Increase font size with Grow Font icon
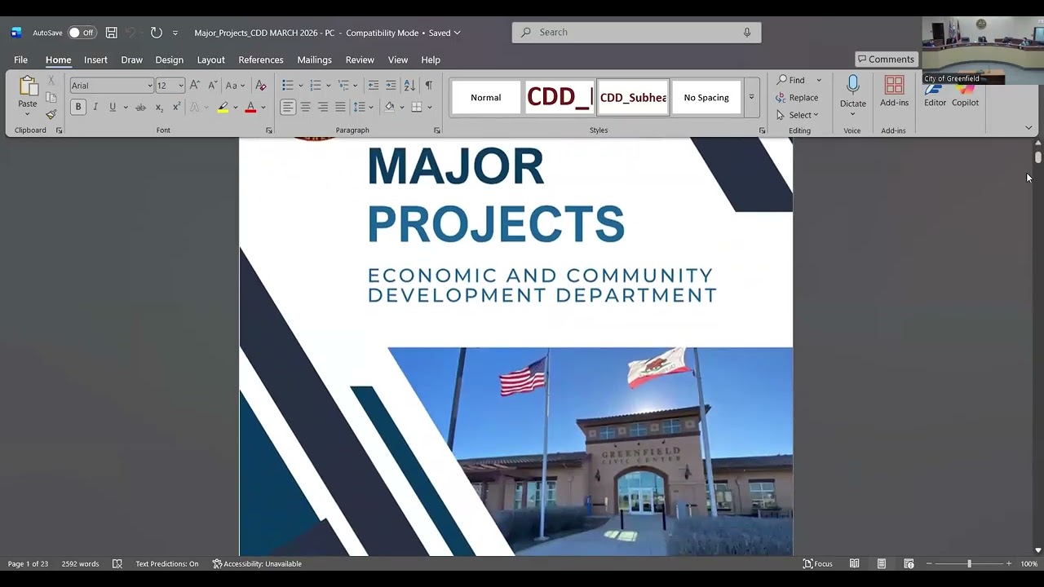Screen dimensions: 1044x587 point(195,86)
